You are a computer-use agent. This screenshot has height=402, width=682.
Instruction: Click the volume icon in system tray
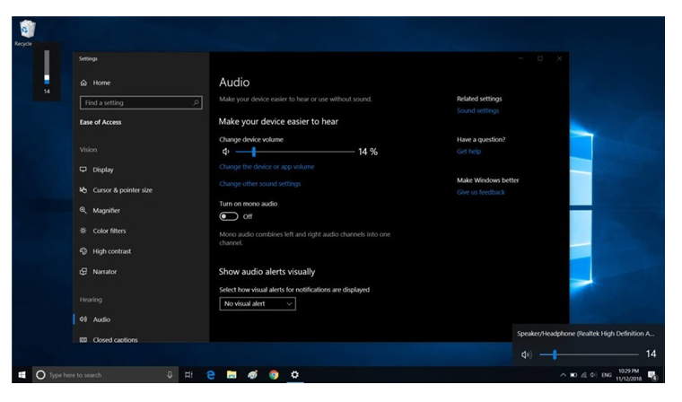(x=594, y=375)
